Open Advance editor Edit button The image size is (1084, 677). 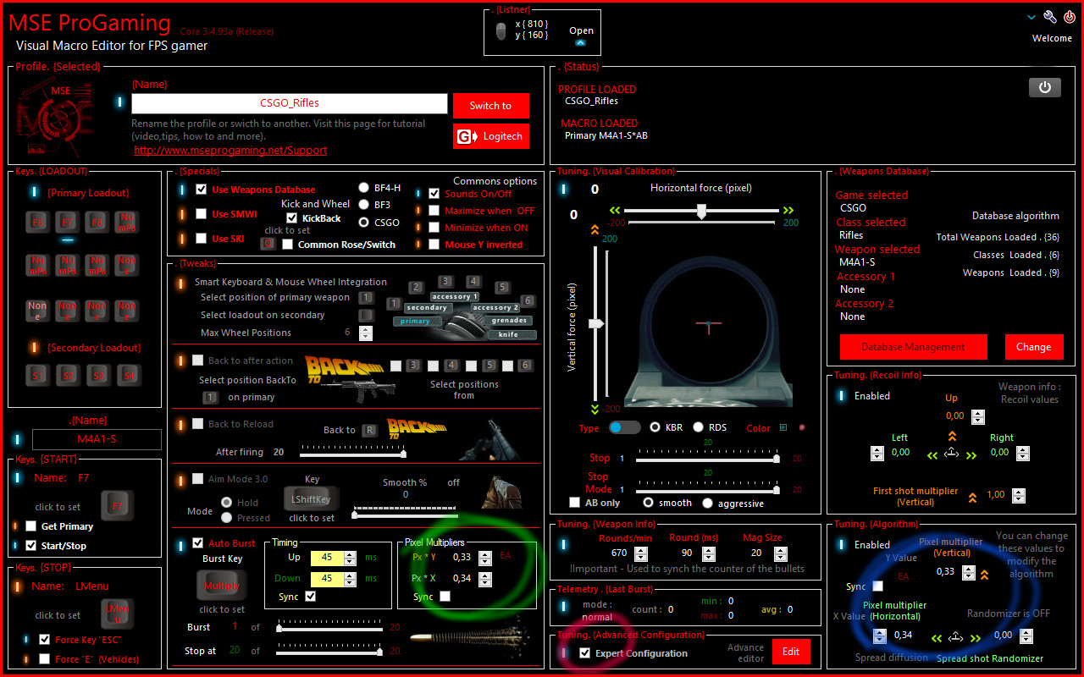(x=791, y=652)
